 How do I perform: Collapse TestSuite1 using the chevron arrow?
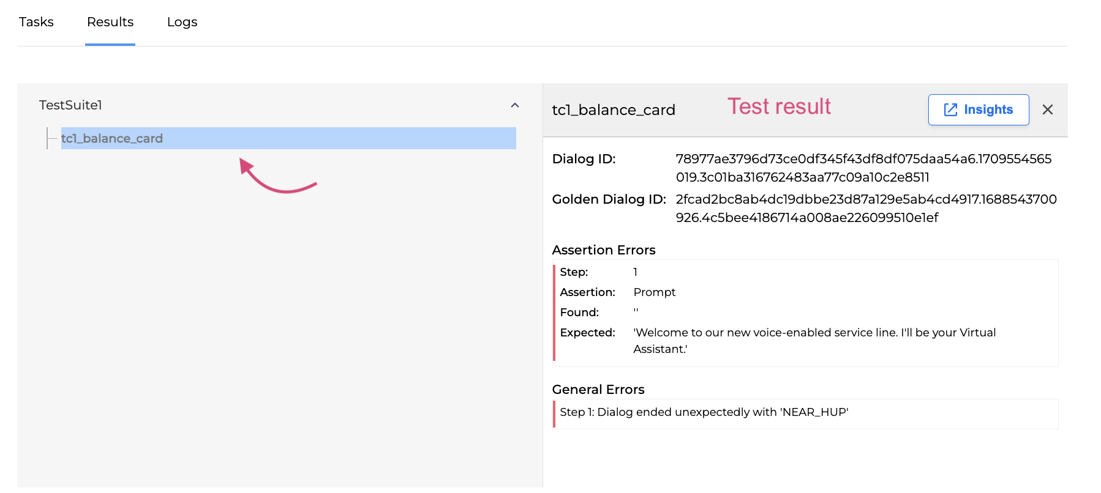click(514, 105)
